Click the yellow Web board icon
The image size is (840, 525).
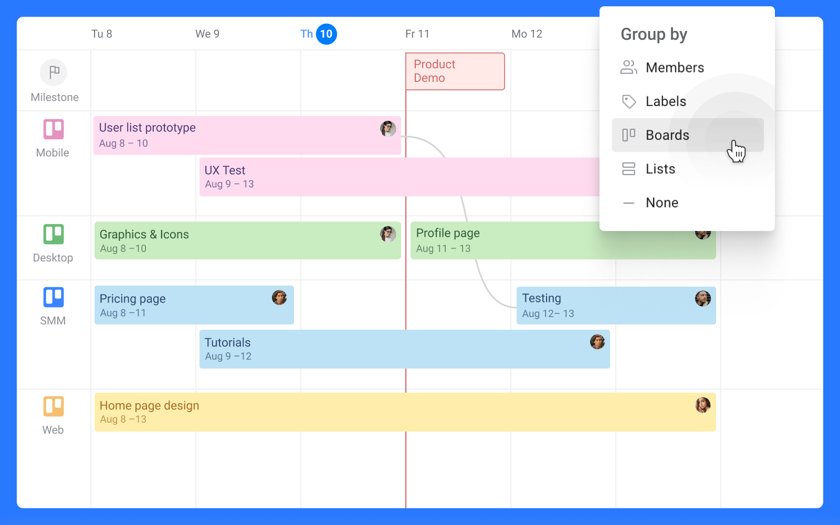tap(53, 406)
